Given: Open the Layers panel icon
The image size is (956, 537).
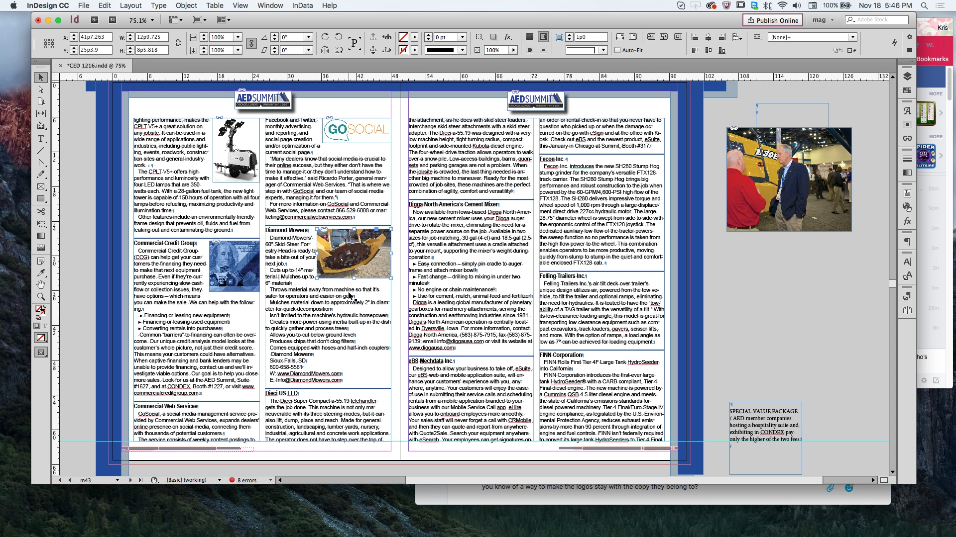Looking at the screenshot, I should pyautogui.click(x=907, y=77).
